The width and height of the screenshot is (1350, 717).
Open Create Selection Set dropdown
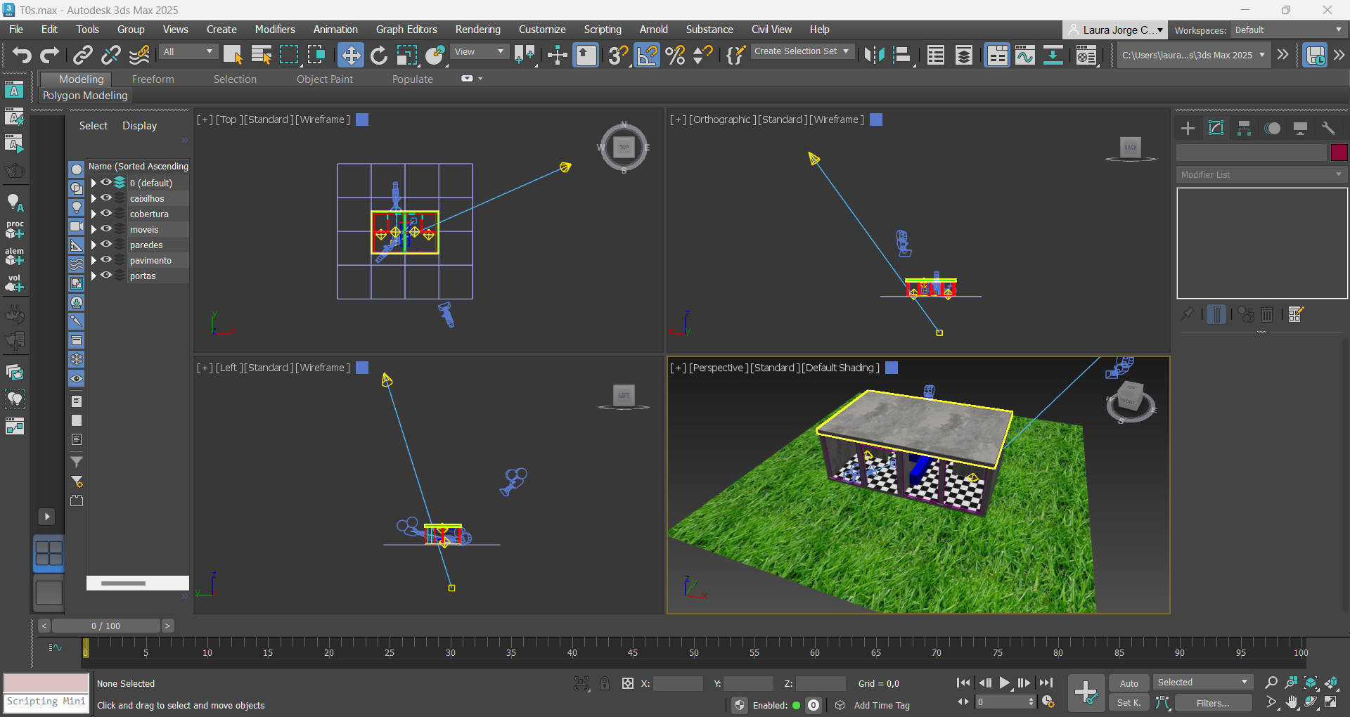(x=802, y=51)
